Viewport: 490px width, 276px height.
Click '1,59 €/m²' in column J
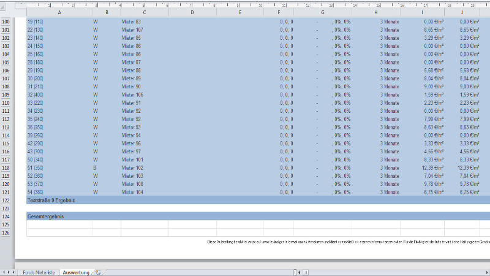[x=469, y=95]
